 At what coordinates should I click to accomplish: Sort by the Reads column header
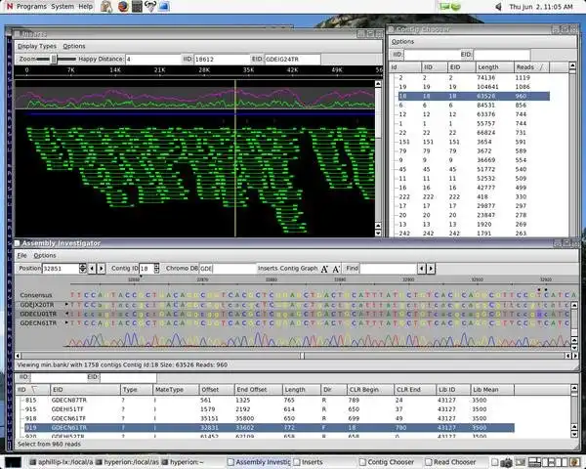[530, 67]
